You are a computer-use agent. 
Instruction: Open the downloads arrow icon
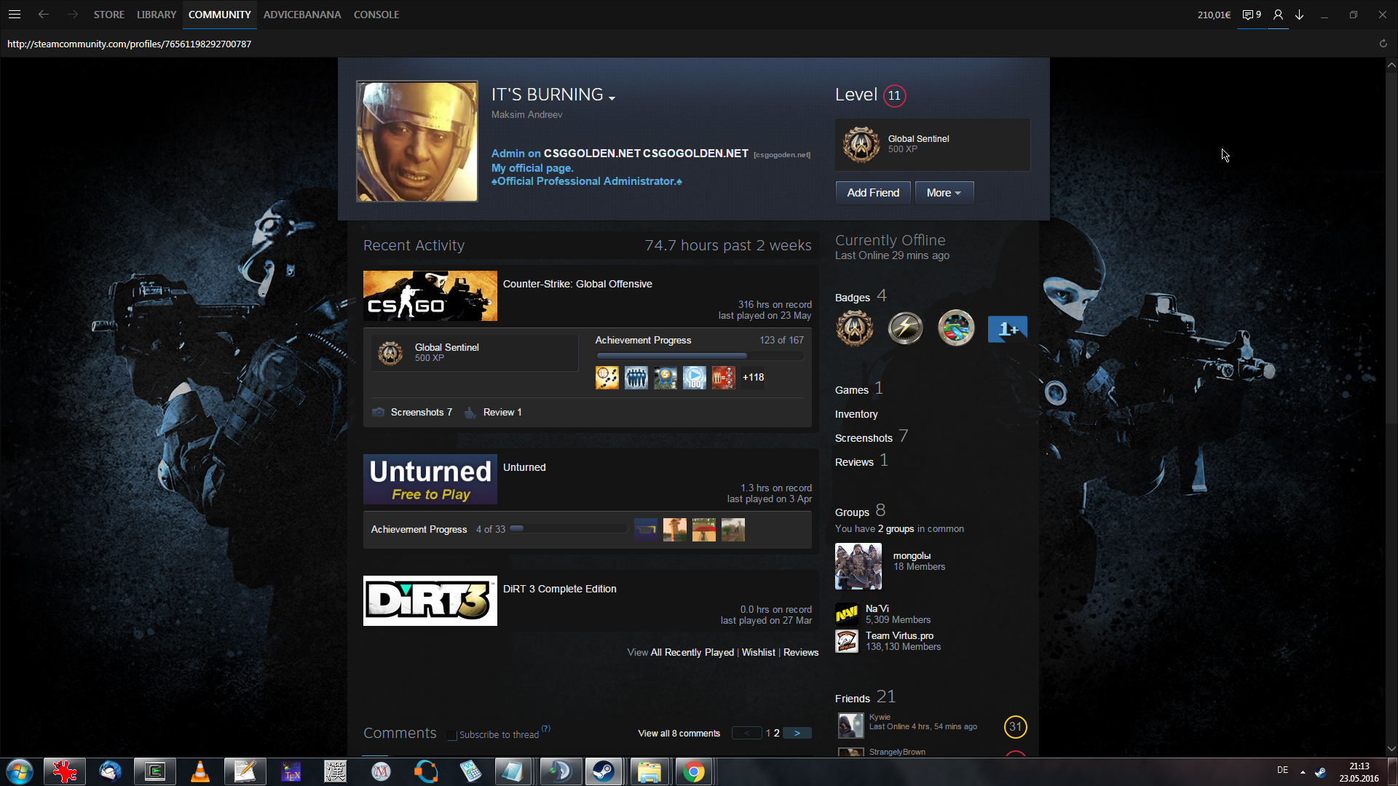[x=1299, y=15]
